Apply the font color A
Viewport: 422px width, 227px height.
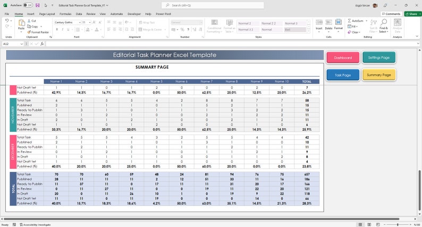pyautogui.click(x=97, y=29)
